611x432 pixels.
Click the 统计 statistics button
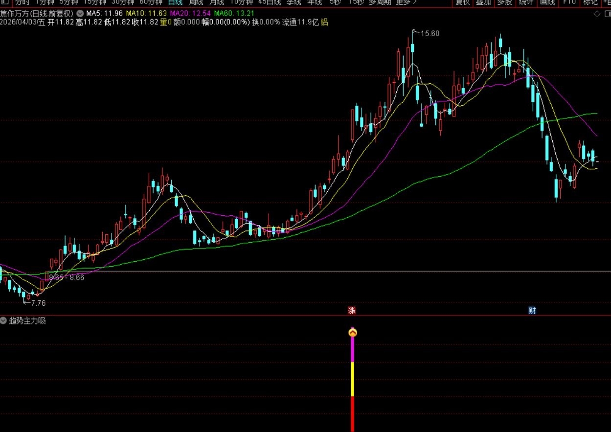click(x=526, y=2)
